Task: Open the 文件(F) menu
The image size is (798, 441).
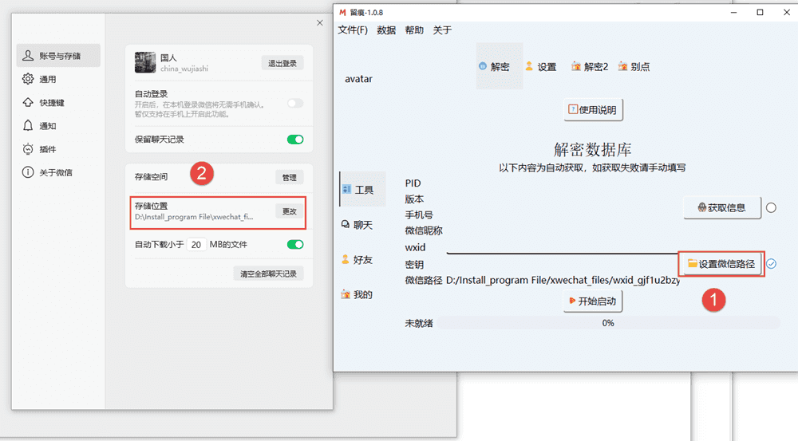Action: tap(353, 30)
